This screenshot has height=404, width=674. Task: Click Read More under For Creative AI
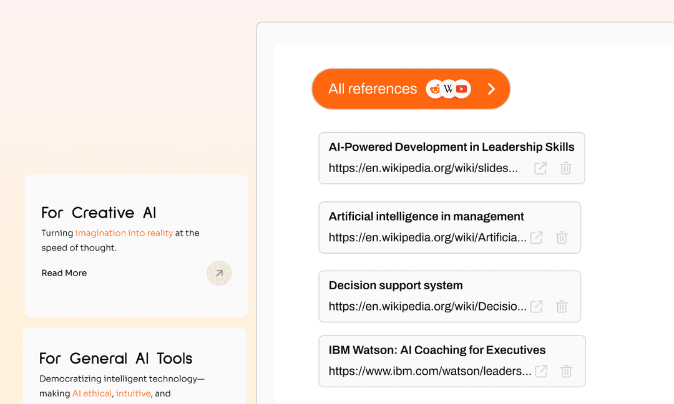tap(64, 273)
